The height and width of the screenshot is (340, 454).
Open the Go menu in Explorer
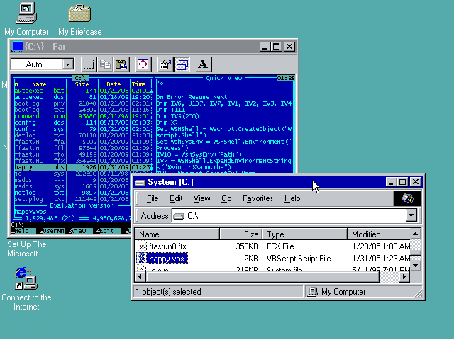point(226,198)
